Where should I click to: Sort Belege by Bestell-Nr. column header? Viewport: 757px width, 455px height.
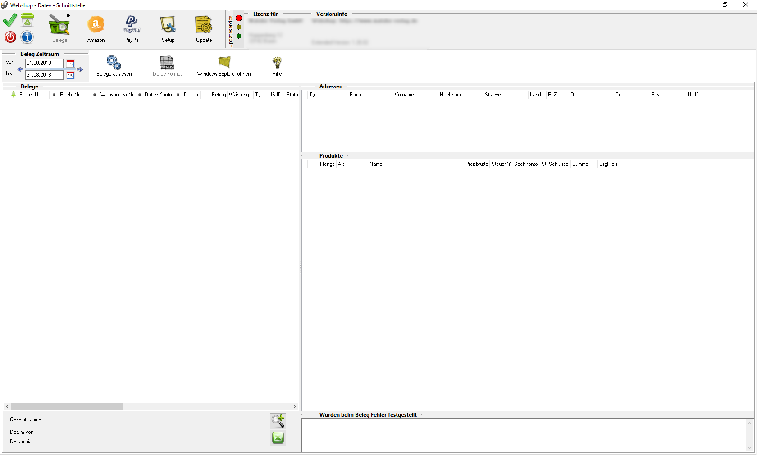30,95
